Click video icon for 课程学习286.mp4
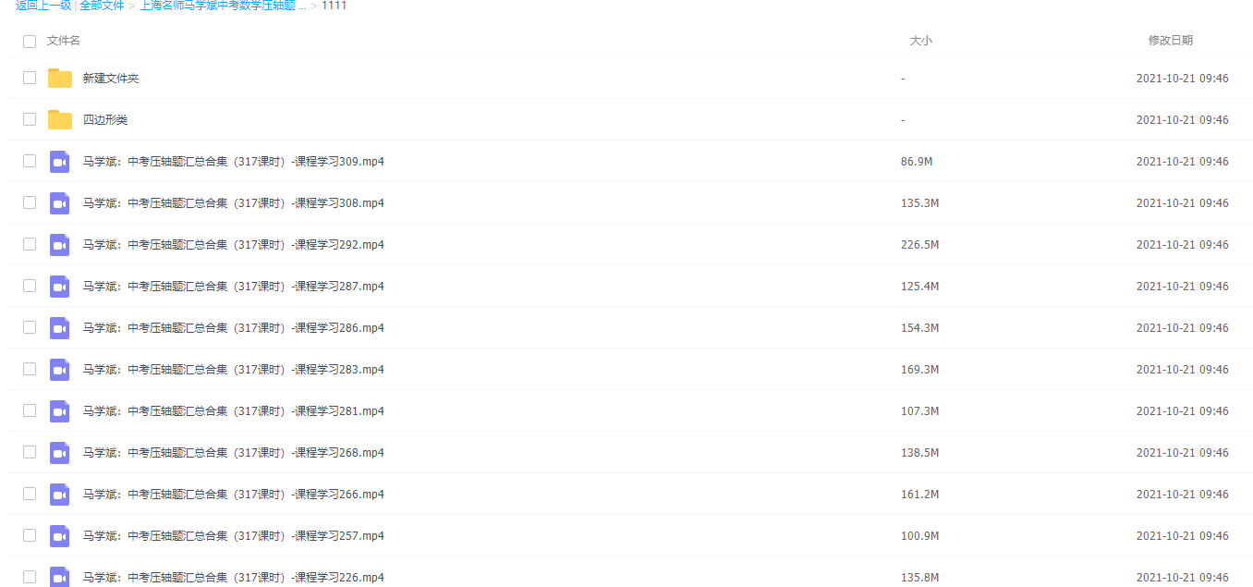1253x587 pixels. (x=60, y=328)
